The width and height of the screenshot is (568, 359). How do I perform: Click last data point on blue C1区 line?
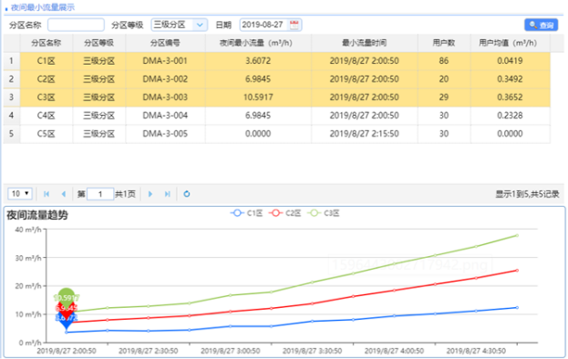click(x=517, y=308)
